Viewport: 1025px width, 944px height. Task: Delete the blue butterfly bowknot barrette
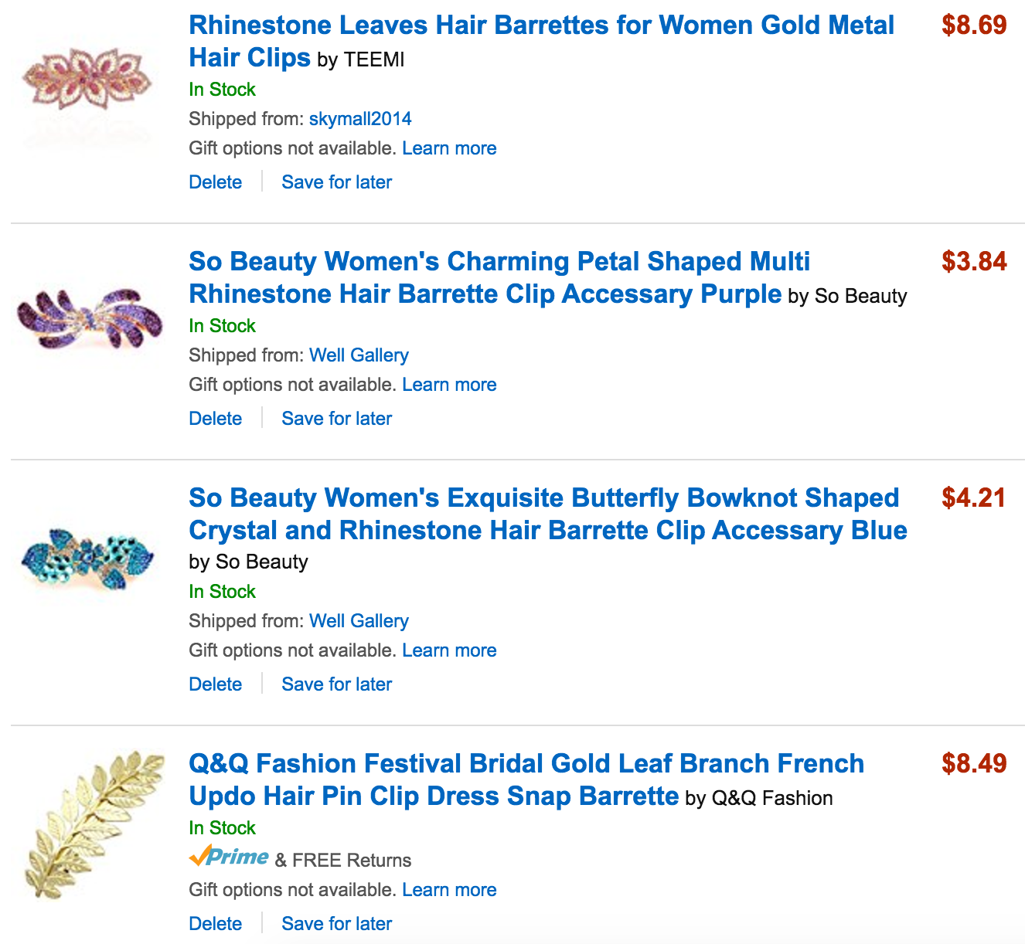pyautogui.click(x=215, y=684)
